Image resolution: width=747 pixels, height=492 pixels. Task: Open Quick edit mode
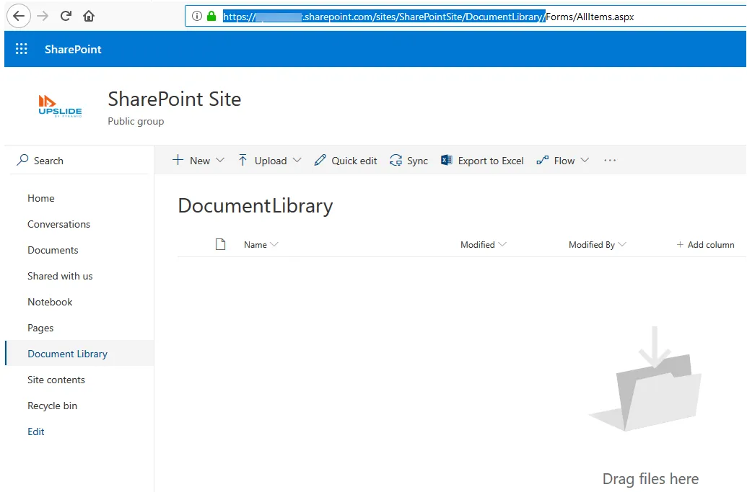pyautogui.click(x=346, y=161)
